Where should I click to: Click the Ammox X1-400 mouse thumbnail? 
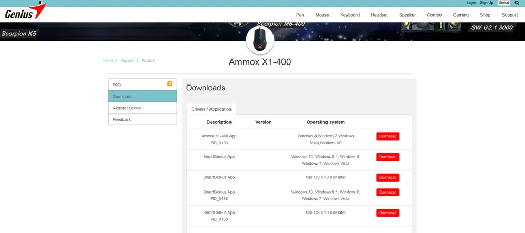click(x=260, y=40)
